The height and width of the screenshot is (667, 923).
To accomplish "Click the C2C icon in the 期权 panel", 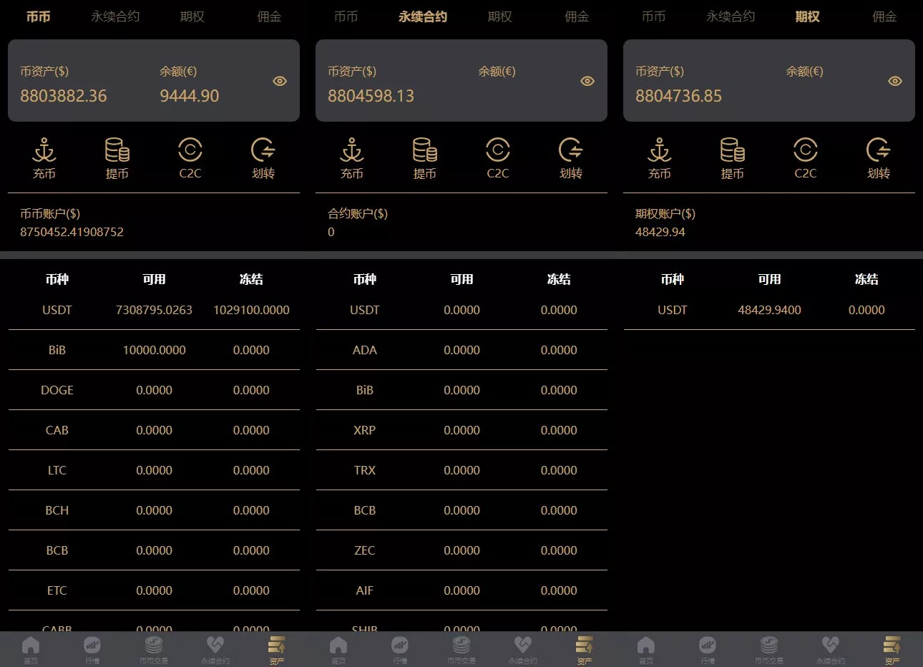I will click(805, 157).
